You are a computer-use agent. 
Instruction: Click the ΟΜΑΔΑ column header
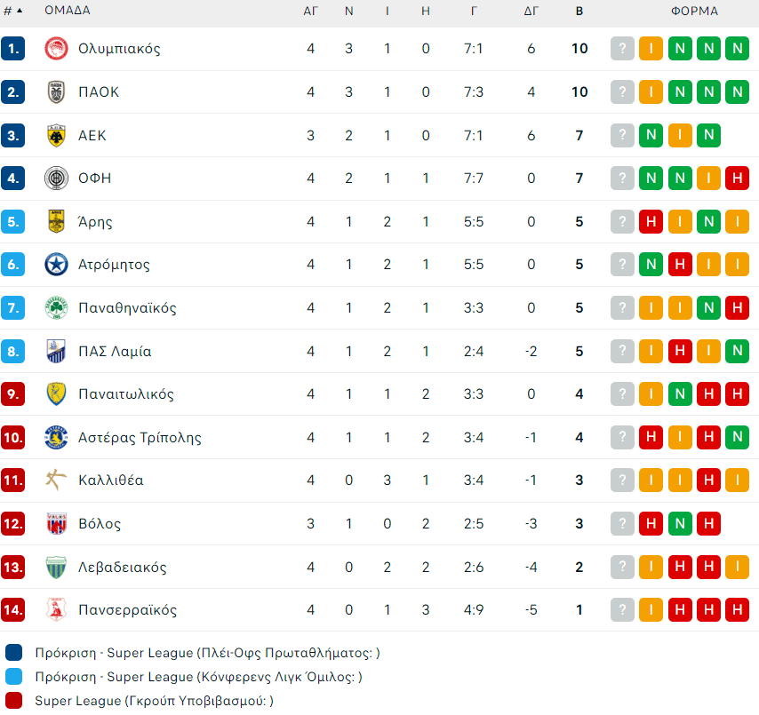tap(67, 12)
